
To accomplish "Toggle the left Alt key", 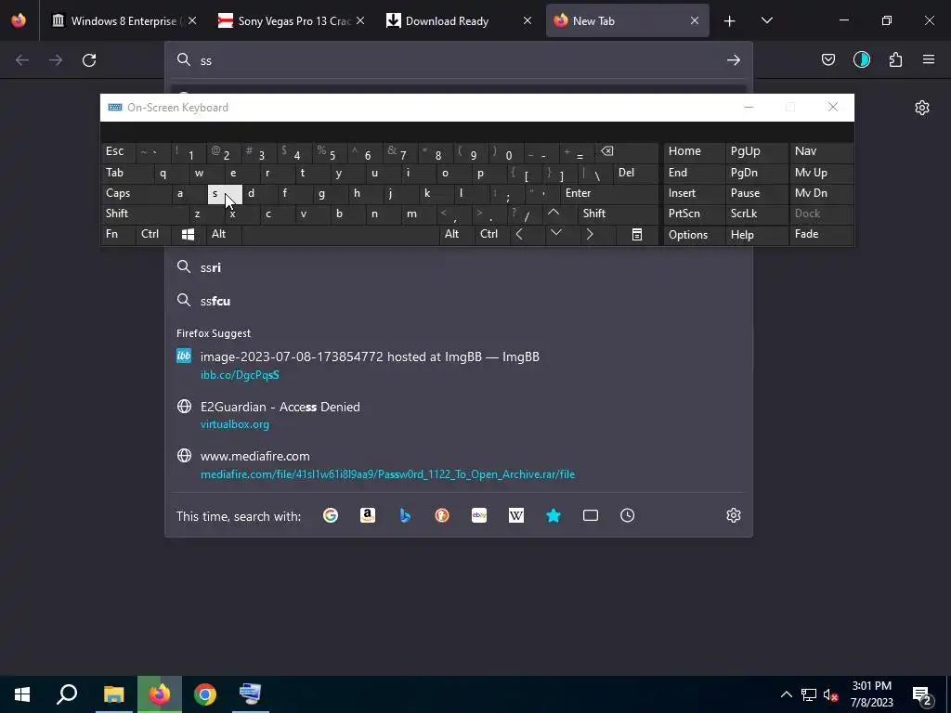I will [224, 235].
